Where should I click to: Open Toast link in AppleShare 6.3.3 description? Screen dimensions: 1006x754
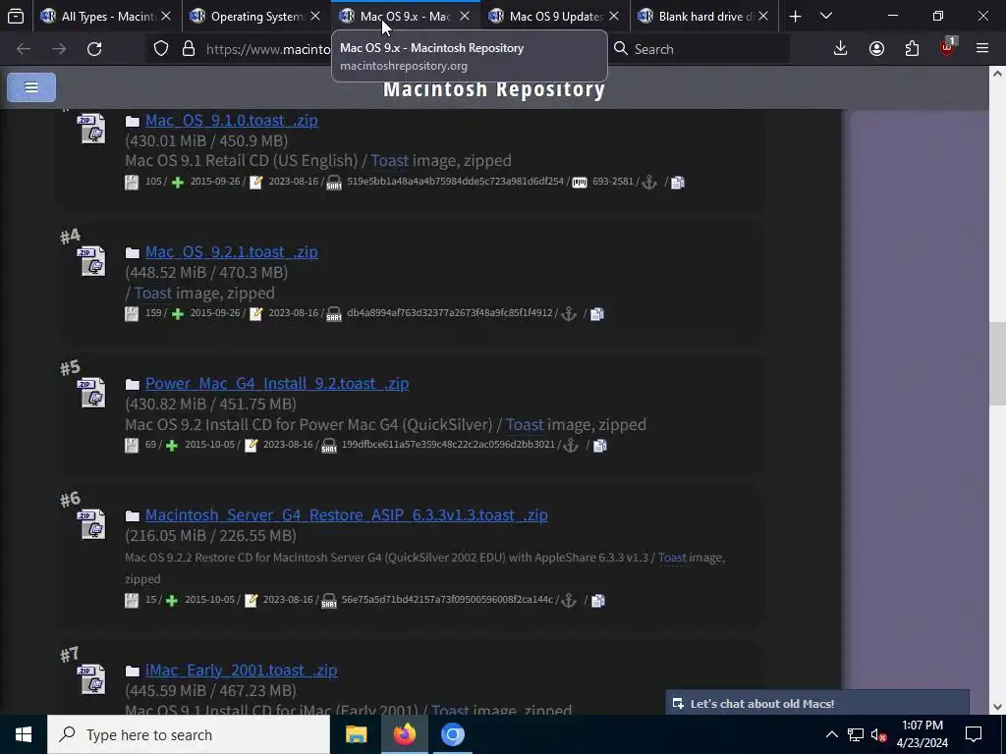tap(672, 558)
